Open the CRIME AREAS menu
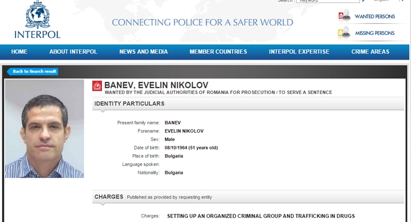This screenshot has width=411, height=222. (x=370, y=51)
